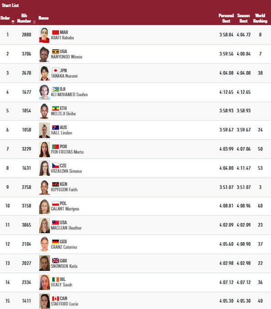The image size is (271, 309).
Task: Click Great Britain flag icon beside GBR
Action: click(55, 260)
